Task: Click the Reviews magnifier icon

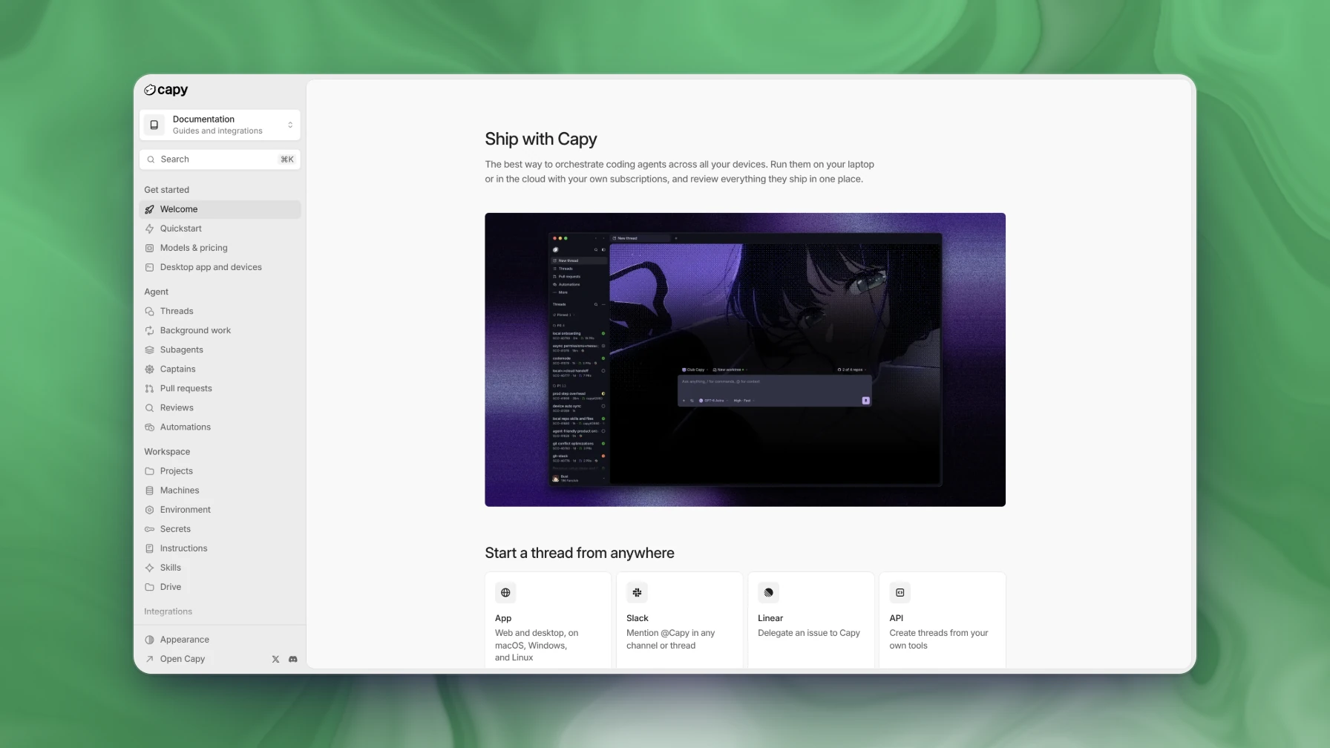Action: [149, 407]
